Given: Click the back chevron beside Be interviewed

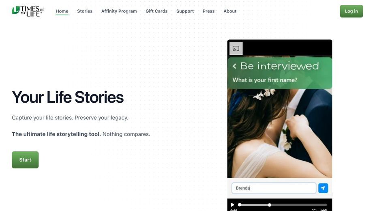Looking at the screenshot, I should point(234,66).
